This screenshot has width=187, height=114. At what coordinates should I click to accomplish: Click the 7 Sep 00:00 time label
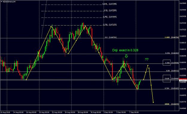(134, 112)
